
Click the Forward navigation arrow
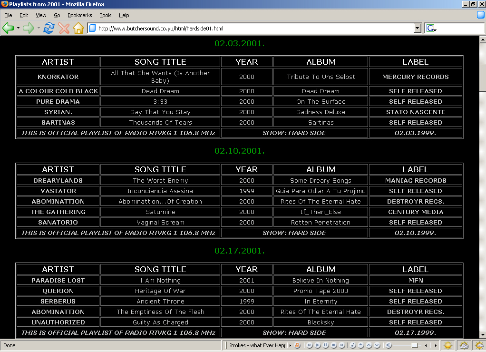[29, 28]
